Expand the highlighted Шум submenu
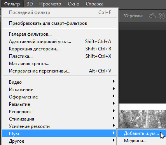 (60, 133)
